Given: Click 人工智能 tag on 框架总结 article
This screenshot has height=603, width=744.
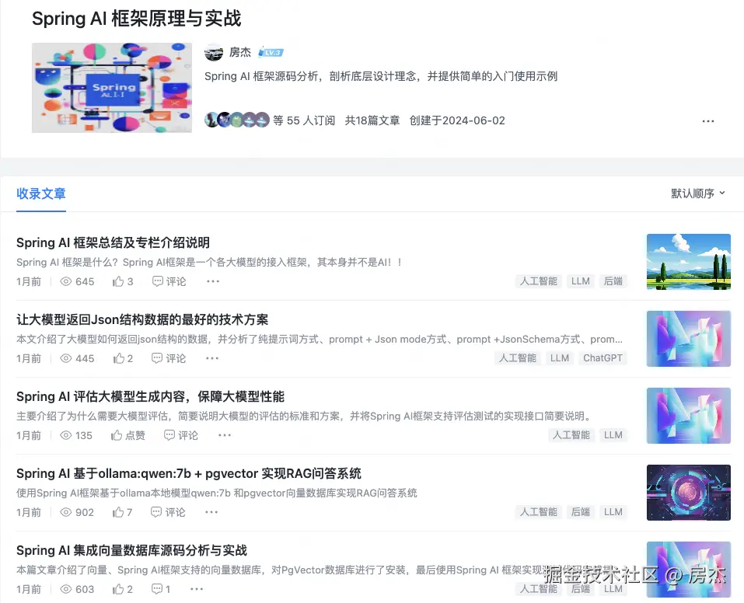Looking at the screenshot, I should click(539, 281).
